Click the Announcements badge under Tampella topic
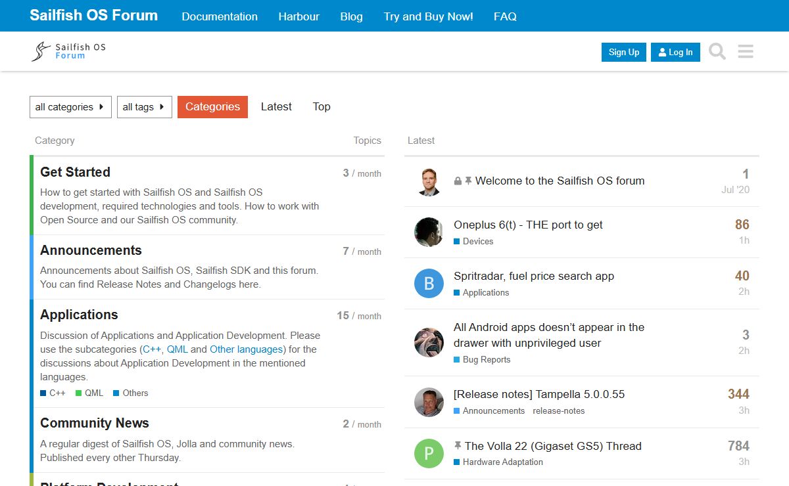This screenshot has height=486, width=789. coord(489,411)
